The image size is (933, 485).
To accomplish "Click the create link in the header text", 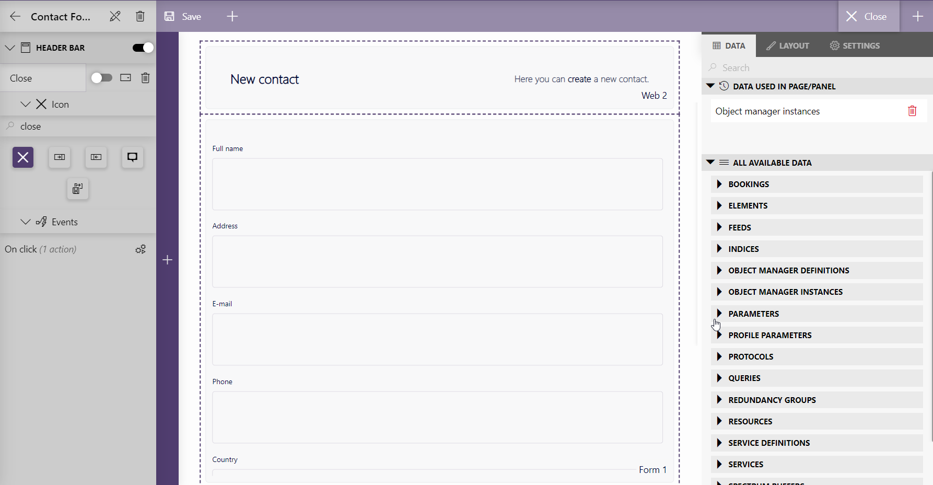I will [x=579, y=78].
